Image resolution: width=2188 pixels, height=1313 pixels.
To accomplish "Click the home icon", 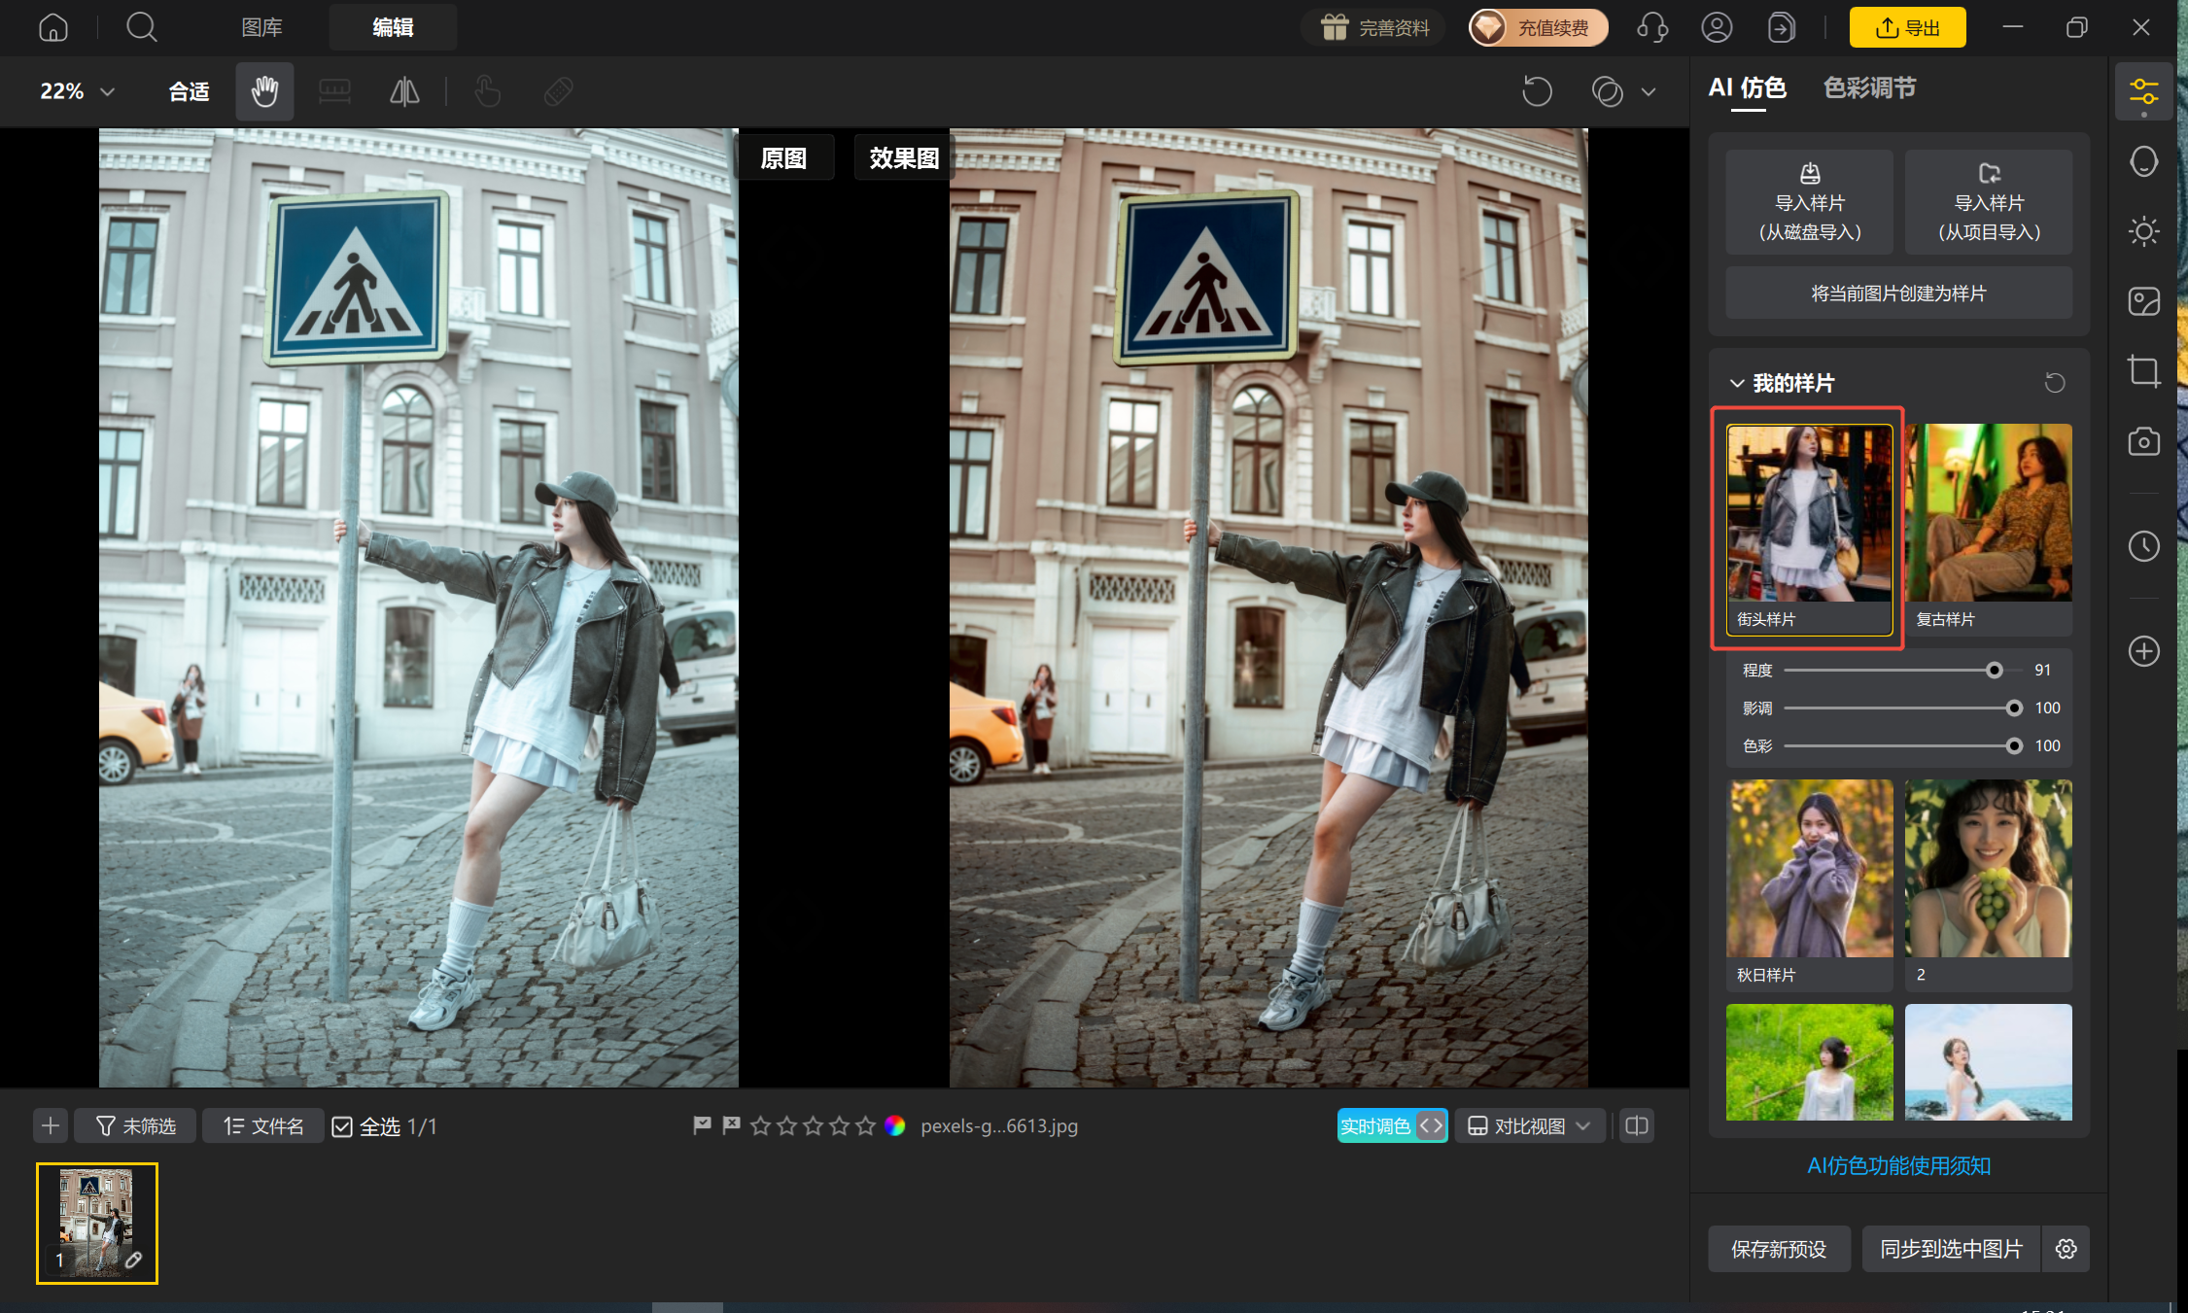I will click(53, 27).
